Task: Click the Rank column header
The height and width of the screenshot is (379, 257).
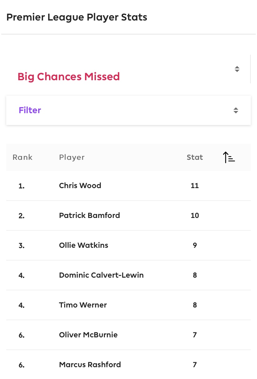Action: click(22, 157)
